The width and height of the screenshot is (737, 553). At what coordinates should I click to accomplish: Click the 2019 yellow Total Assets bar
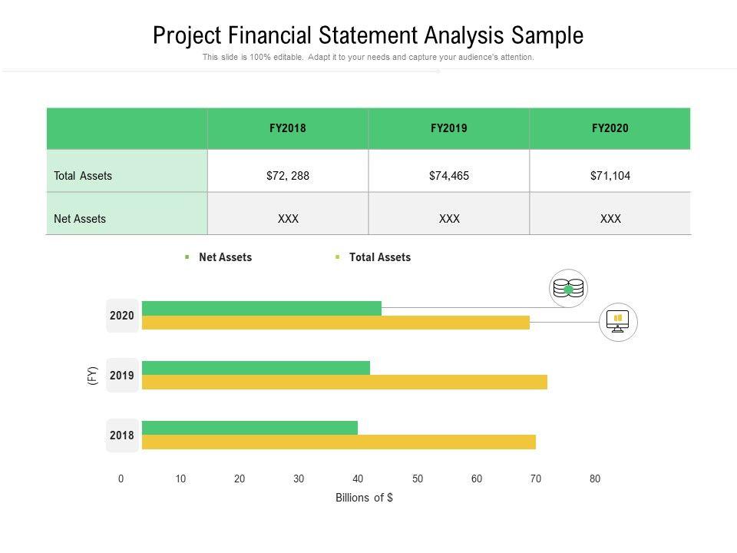point(344,382)
